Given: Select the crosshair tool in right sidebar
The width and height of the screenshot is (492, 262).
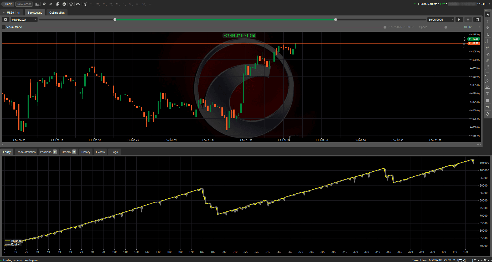Looking at the screenshot, I should click(x=488, y=21).
